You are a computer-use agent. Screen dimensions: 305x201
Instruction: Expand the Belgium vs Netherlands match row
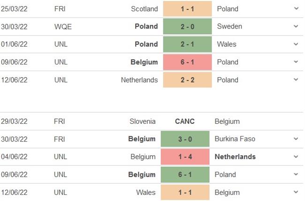click(x=296, y=157)
